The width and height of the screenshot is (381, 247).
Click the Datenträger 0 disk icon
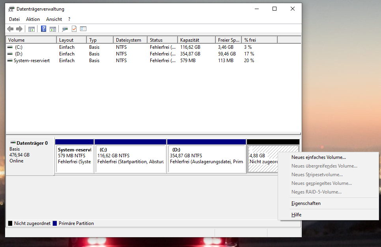click(x=13, y=142)
